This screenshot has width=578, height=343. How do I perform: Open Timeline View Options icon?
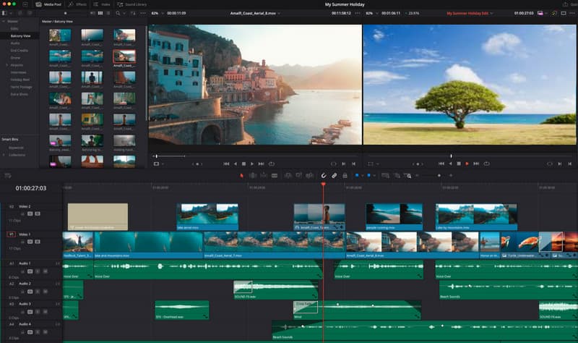tap(8, 176)
